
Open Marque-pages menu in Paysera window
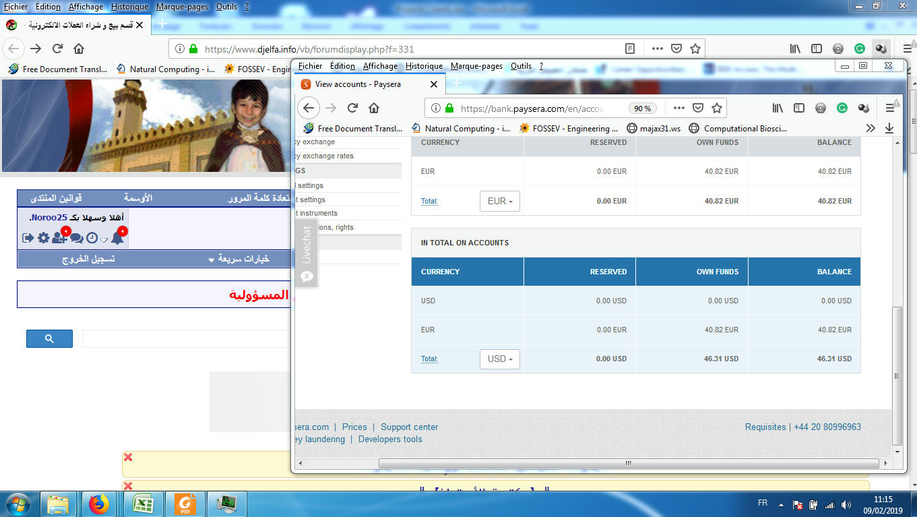(x=476, y=66)
